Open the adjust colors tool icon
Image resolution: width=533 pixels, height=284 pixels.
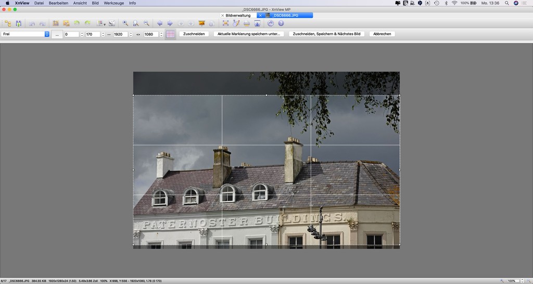click(99, 23)
